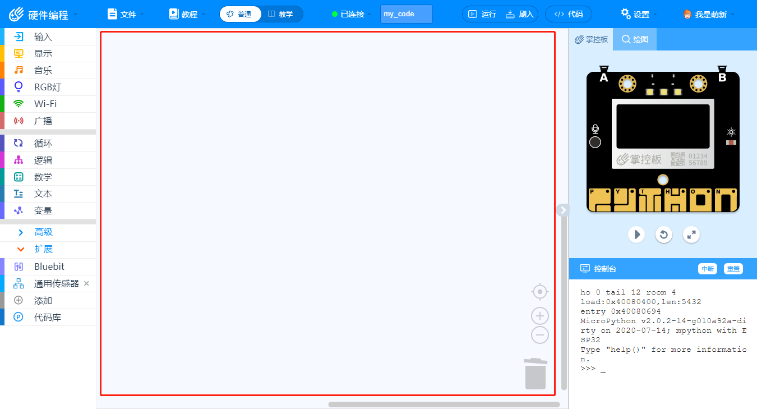The width and height of the screenshot is (757, 409).
Task: Switch to 普通 mode
Action: 240,14
